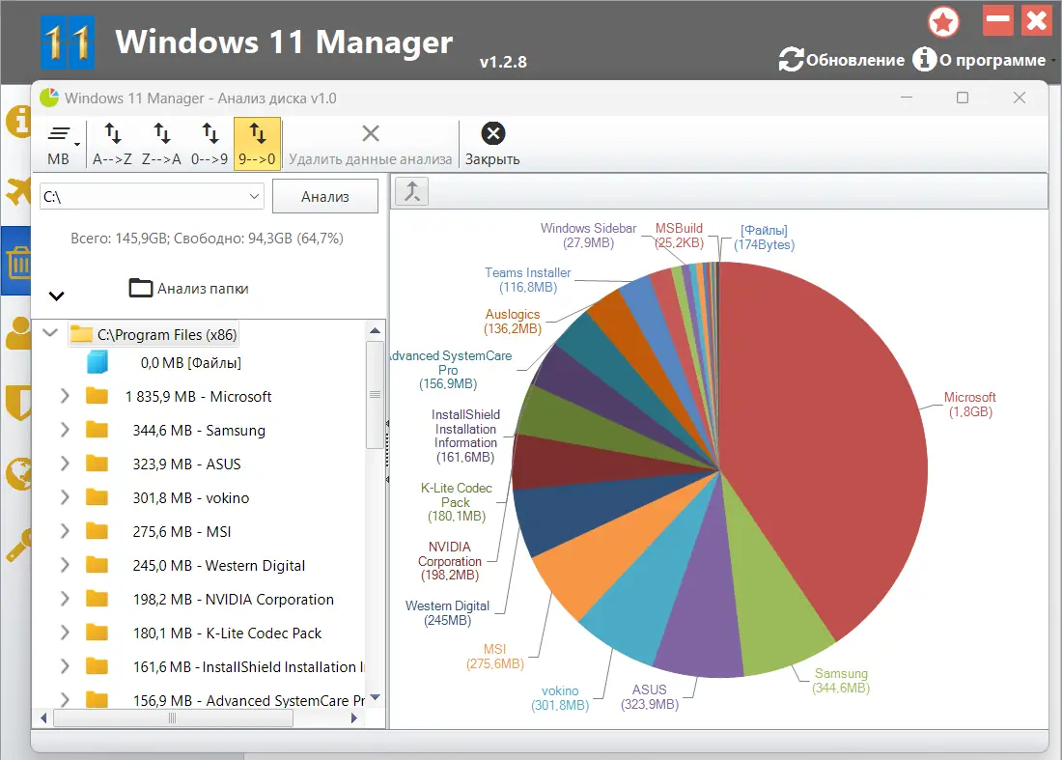Click the MSI folder icon
This screenshot has width=1062, height=760.
(x=97, y=532)
